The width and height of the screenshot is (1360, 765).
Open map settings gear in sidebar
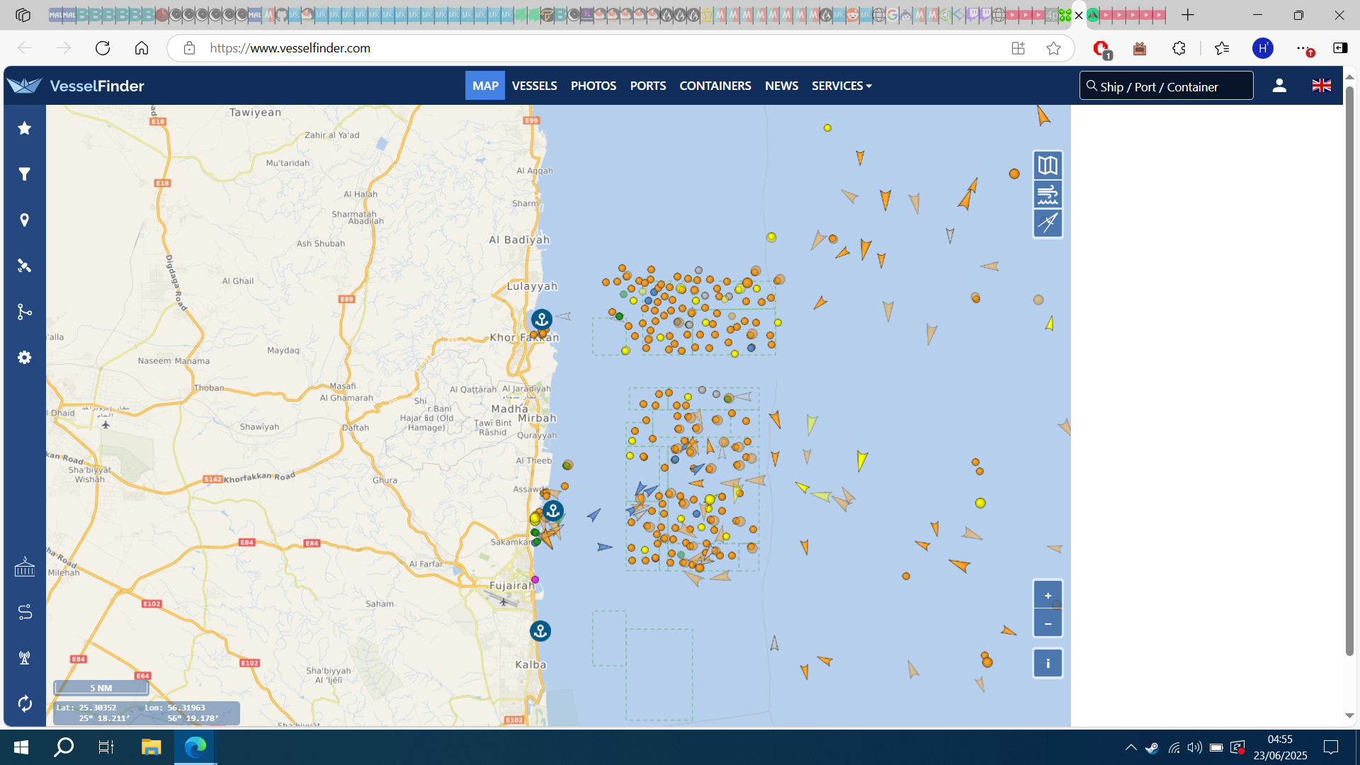tap(25, 358)
